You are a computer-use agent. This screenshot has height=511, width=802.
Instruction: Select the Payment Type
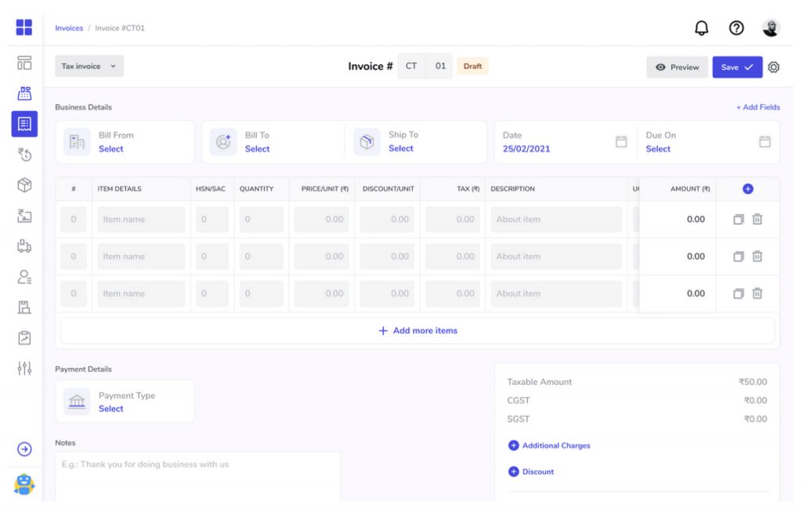(x=111, y=408)
